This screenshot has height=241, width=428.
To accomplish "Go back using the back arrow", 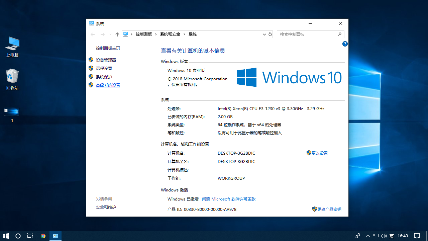I will point(93,34).
